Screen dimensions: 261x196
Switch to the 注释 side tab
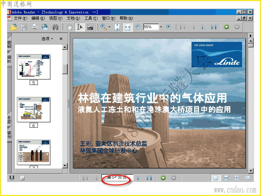(9, 135)
